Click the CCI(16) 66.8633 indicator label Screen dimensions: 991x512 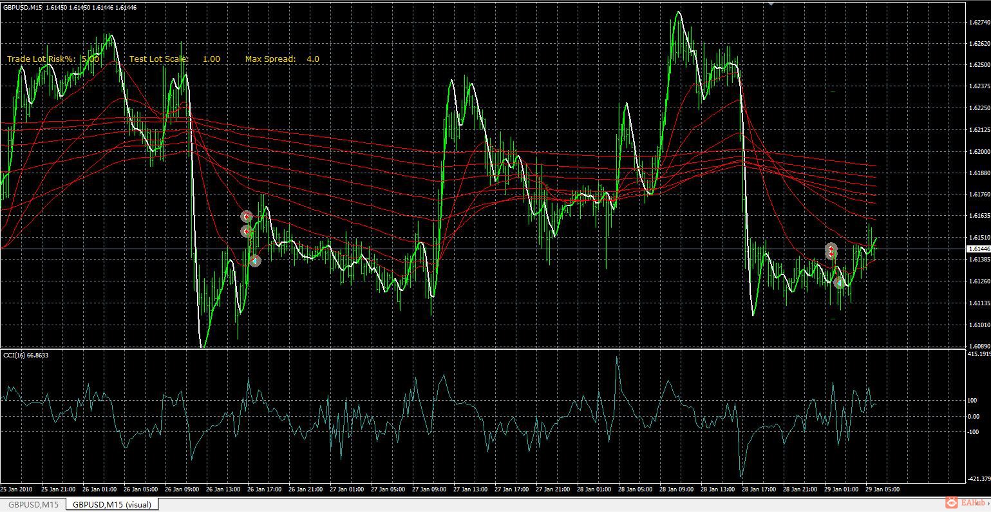[x=26, y=355]
